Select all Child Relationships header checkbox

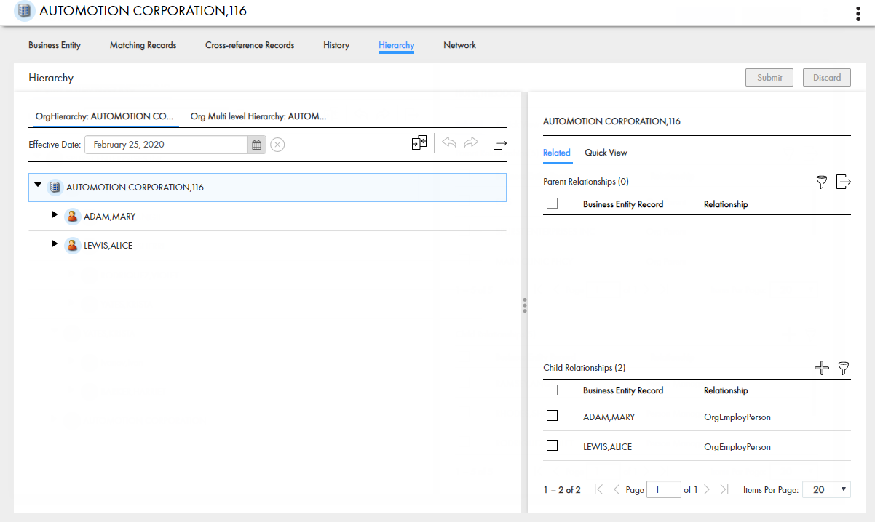point(552,390)
